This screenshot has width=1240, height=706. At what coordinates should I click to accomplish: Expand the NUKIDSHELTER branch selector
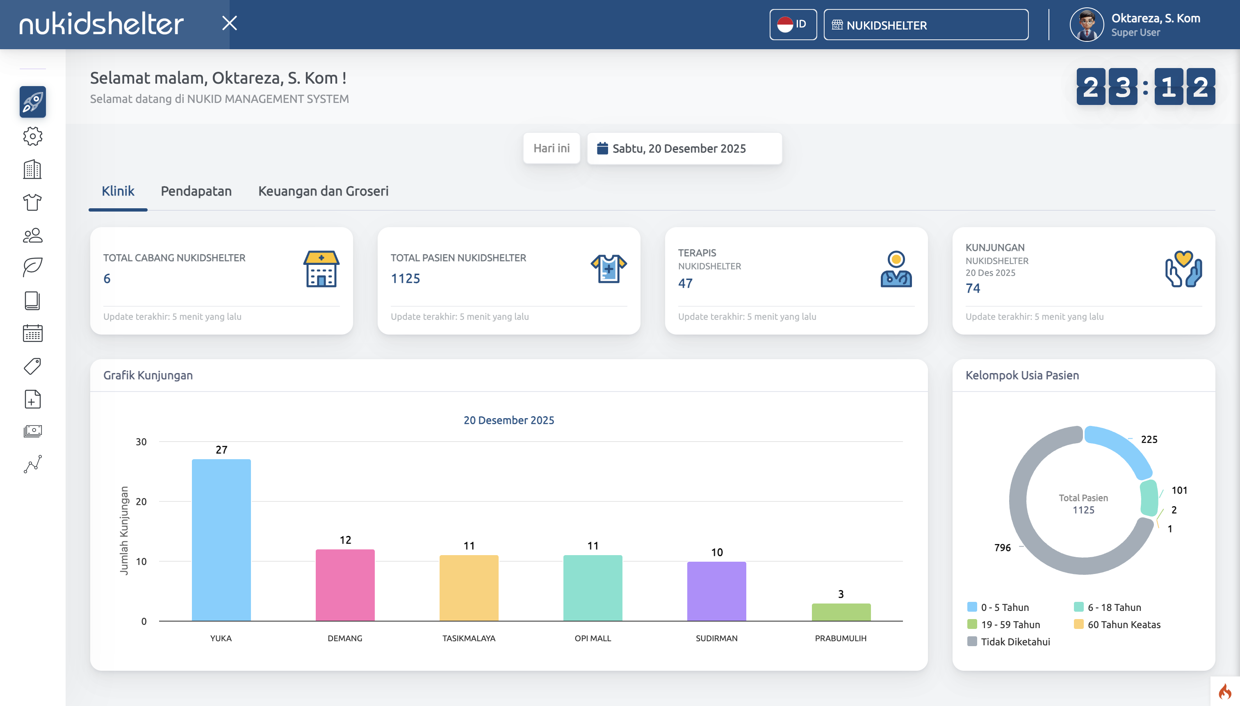pyautogui.click(x=925, y=25)
